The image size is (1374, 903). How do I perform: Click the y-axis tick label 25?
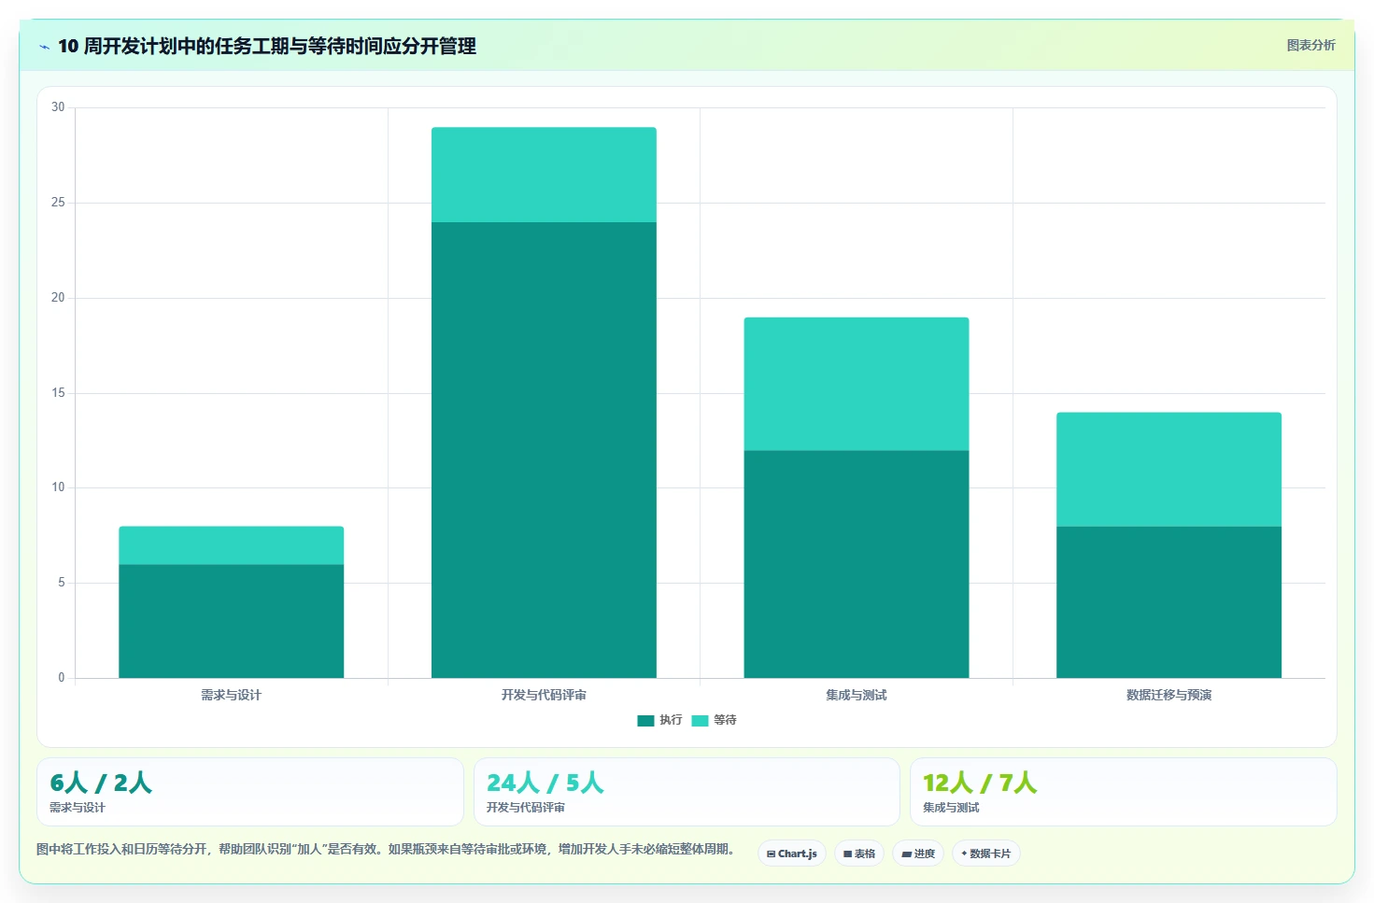58,203
